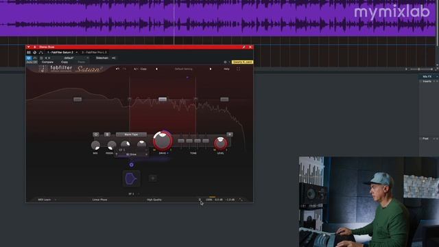439x247 pixels.
Task: Click the Feedback knob
Action: coord(112,145)
